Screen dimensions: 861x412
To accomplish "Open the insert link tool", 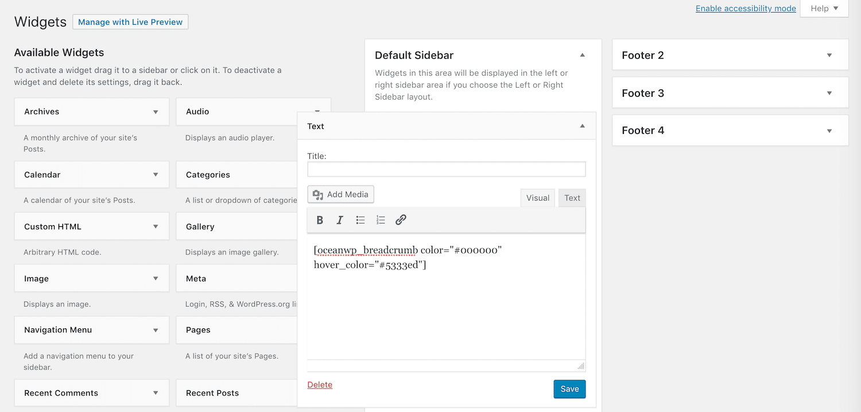I will pyautogui.click(x=400, y=220).
